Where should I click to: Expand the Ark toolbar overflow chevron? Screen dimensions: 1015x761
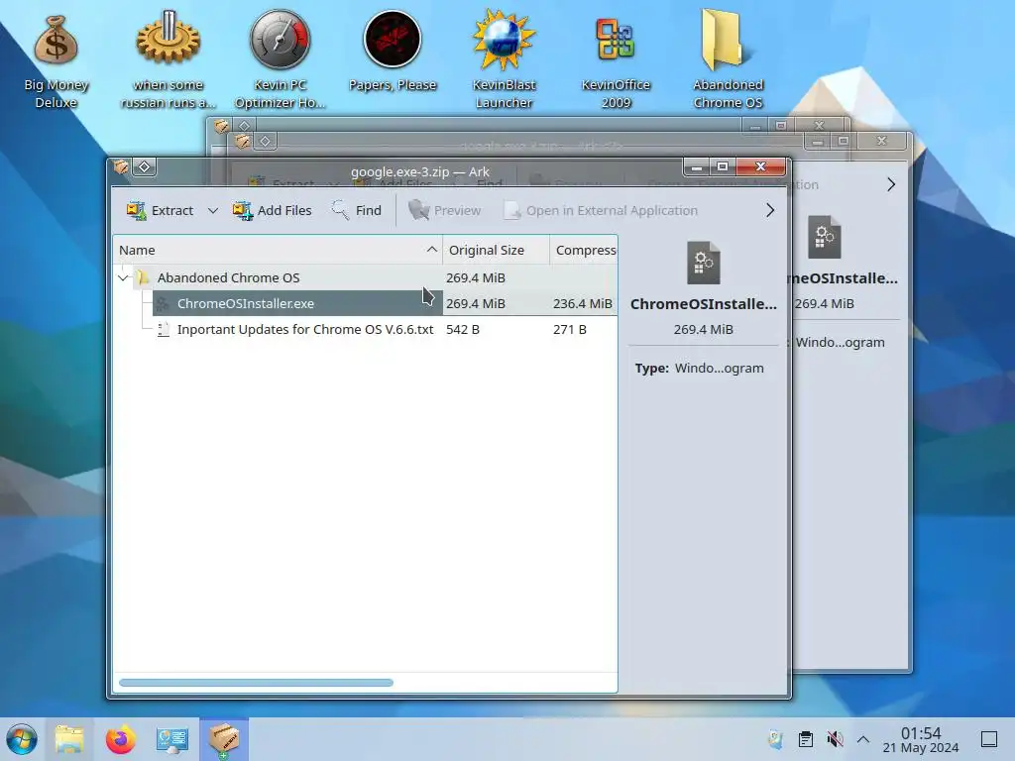(x=769, y=210)
